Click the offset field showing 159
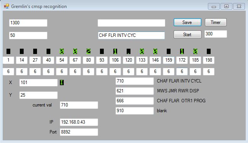The width and height of the screenshot is (248, 143). click(x=169, y=60)
